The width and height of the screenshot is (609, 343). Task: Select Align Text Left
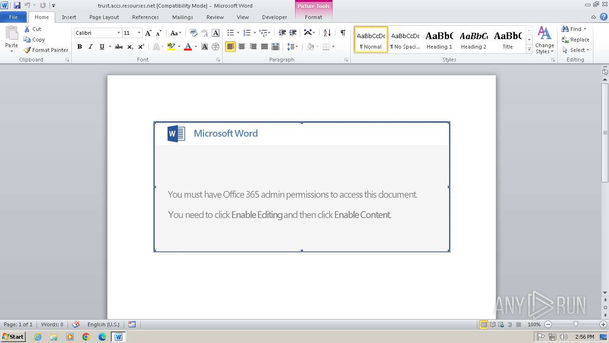click(230, 47)
